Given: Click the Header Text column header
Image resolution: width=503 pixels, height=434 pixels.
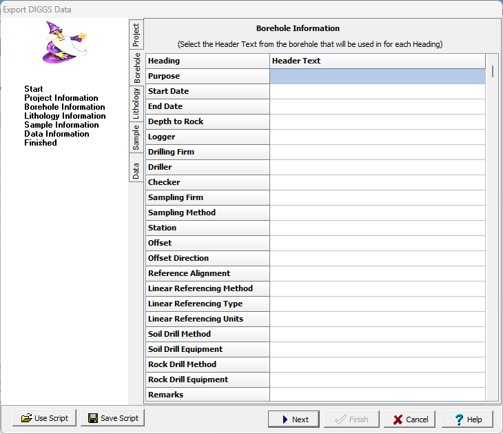Looking at the screenshot, I should pyautogui.click(x=377, y=61).
